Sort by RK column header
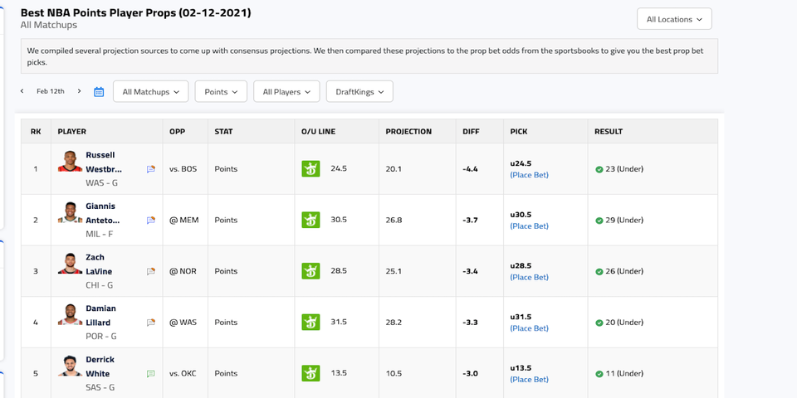The height and width of the screenshot is (398, 797). [x=36, y=132]
